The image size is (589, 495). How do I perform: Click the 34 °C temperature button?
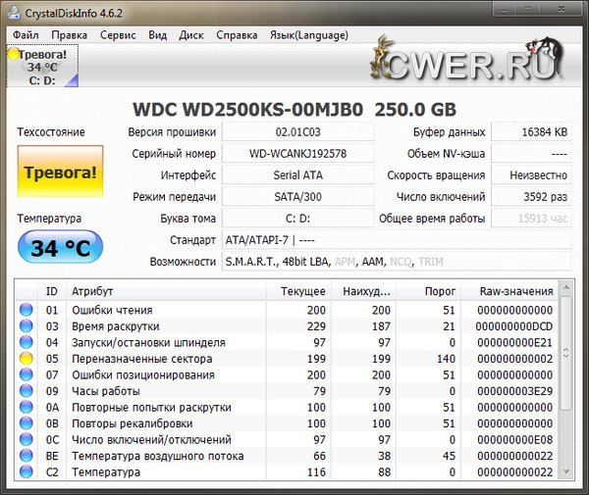(x=60, y=248)
